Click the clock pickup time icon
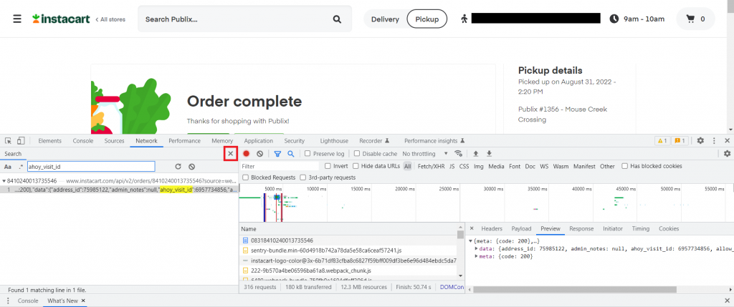This screenshot has height=307, width=734. pyautogui.click(x=614, y=19)
